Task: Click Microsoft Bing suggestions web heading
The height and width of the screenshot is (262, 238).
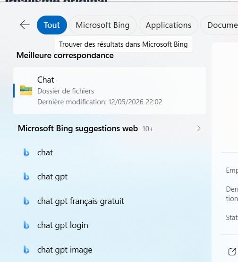Action: click(78, 128)
